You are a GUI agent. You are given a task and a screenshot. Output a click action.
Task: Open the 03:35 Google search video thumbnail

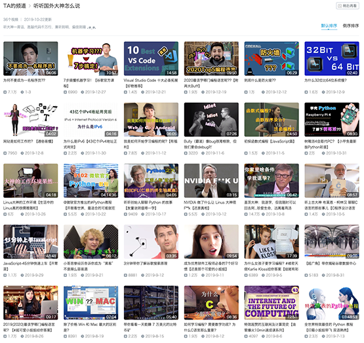pos(151,242)
